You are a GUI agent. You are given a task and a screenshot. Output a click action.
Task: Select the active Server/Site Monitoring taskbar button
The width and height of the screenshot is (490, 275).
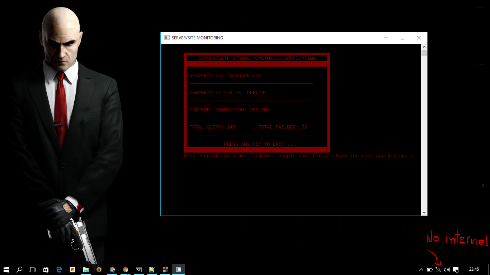[178, 269]
